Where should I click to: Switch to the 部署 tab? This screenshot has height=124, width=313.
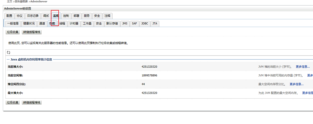coord(76,16)
